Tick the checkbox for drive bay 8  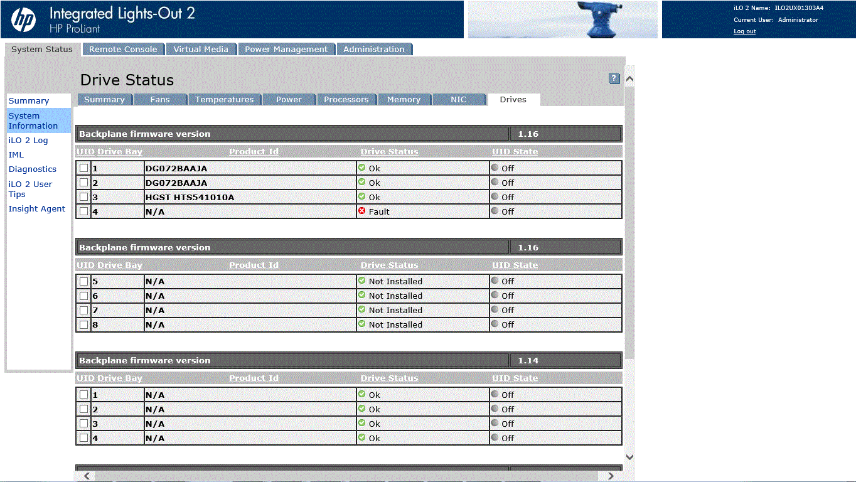pos(84,324)
